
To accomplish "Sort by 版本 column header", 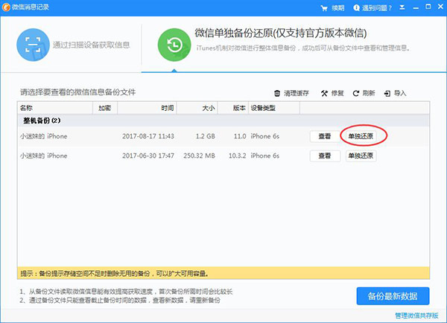I will (233, 108).
